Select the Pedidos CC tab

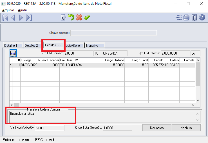pos(54,45)
